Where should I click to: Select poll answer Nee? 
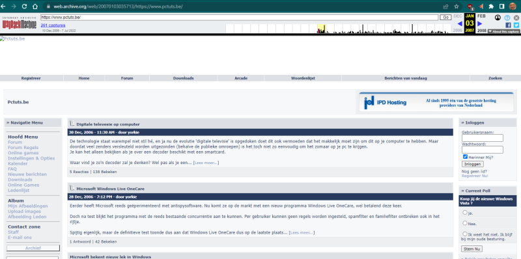pos(465,223)
